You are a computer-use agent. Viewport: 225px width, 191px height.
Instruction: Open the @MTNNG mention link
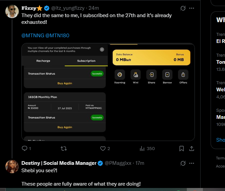point(32,35)
